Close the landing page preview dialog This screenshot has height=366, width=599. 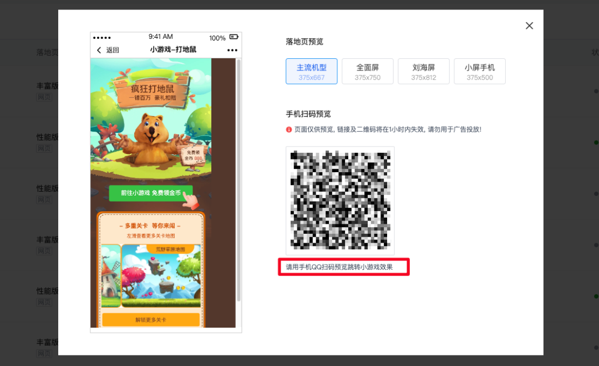(x=529, y=26)
